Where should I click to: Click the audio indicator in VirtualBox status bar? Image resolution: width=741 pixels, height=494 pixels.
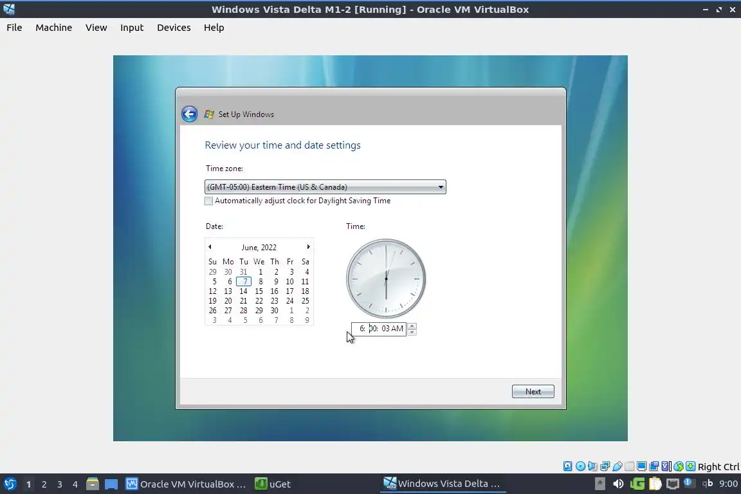point(592,466)
